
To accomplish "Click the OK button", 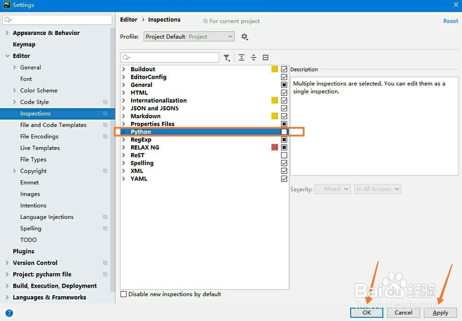I will [367, 313].
